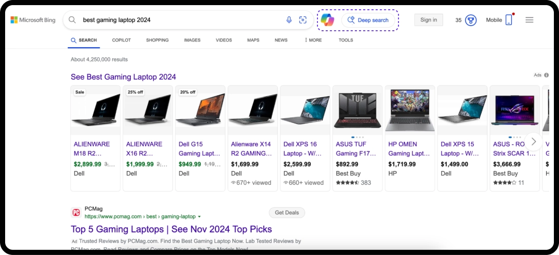559x255 pixels.
Task: Switch to the NEWS tab
Action: point(281,40)
